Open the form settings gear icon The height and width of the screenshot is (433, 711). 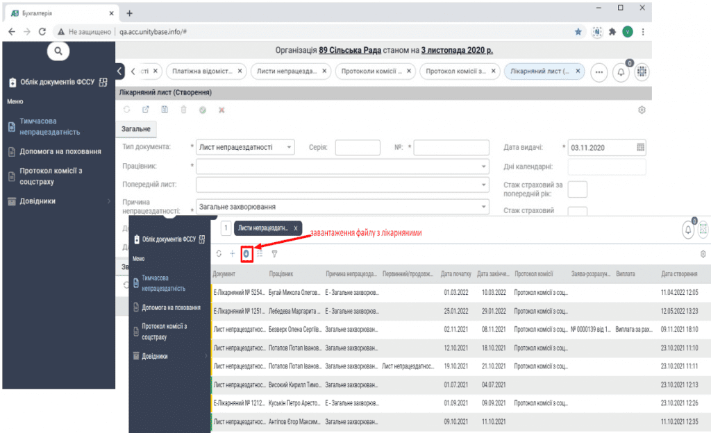click(x=642, y=110)
